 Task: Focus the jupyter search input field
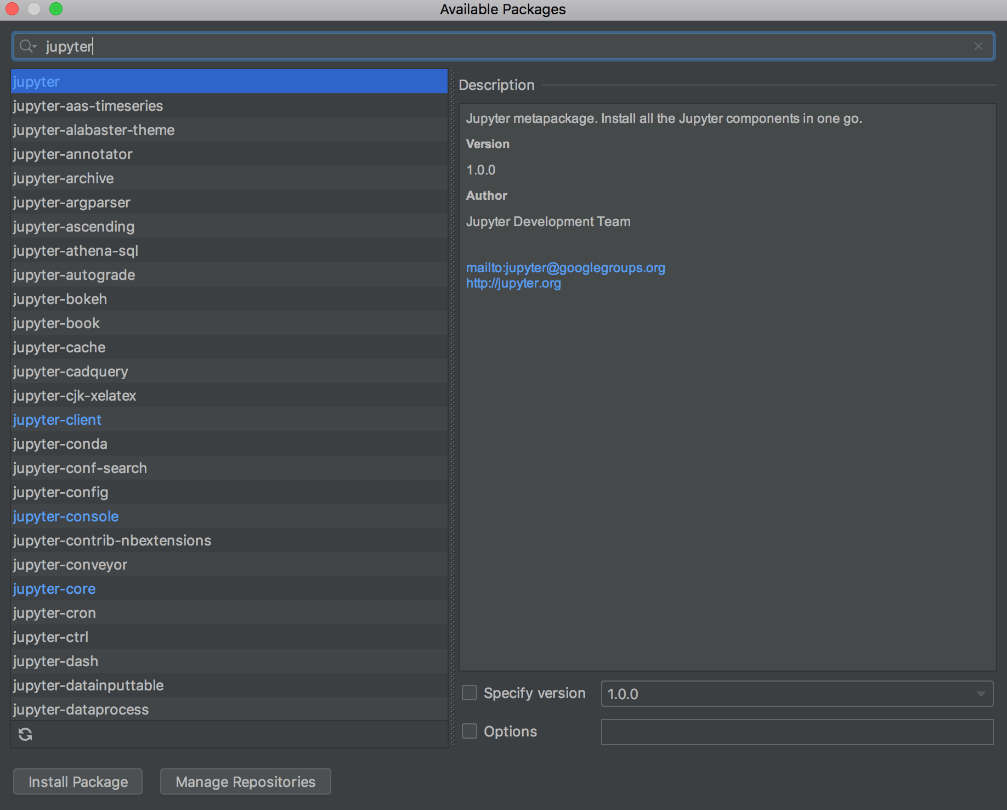(x=503, y=46)
